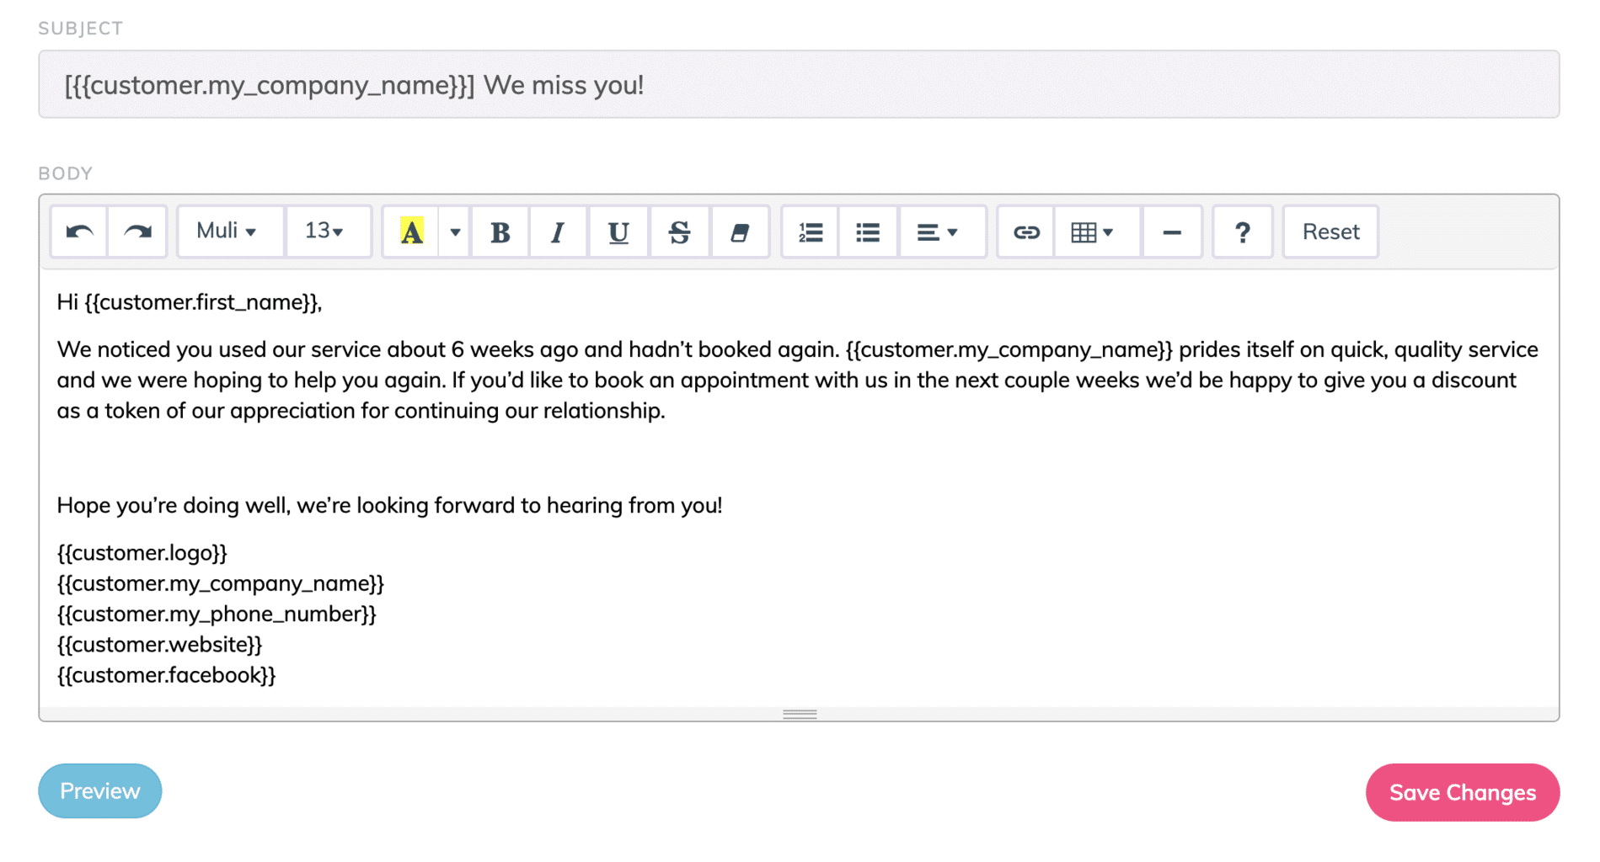The image size is (1600, 862).
Task: Click the '{{customer.facebook}}' line
Action: tap(166, 675)
